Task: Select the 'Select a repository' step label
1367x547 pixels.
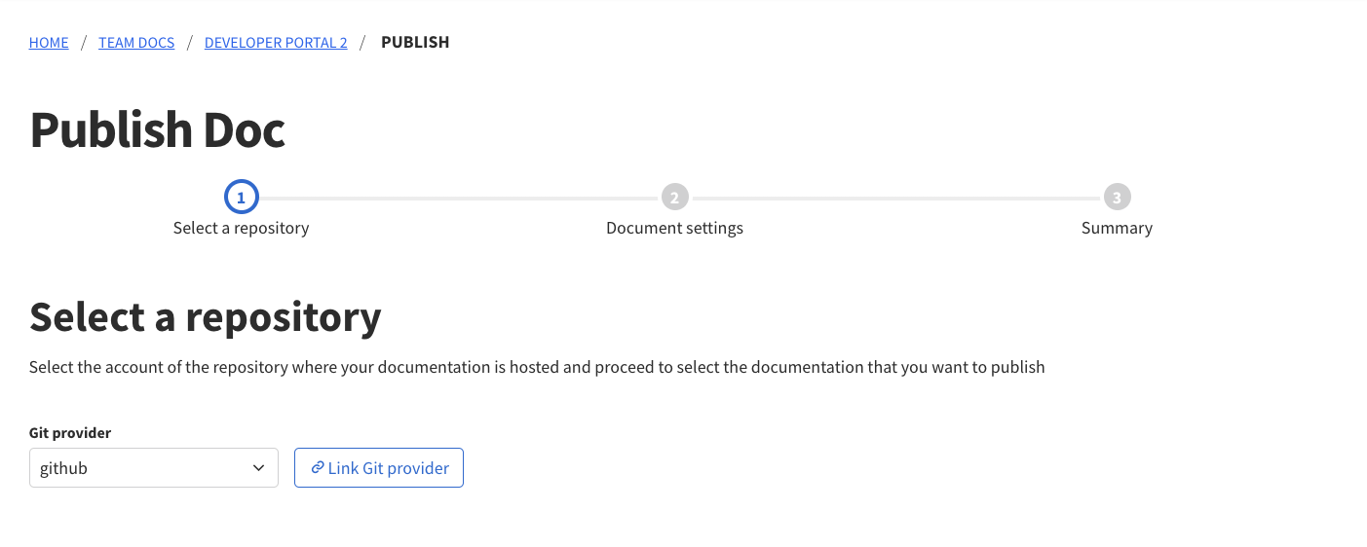Action: (241, 228)
